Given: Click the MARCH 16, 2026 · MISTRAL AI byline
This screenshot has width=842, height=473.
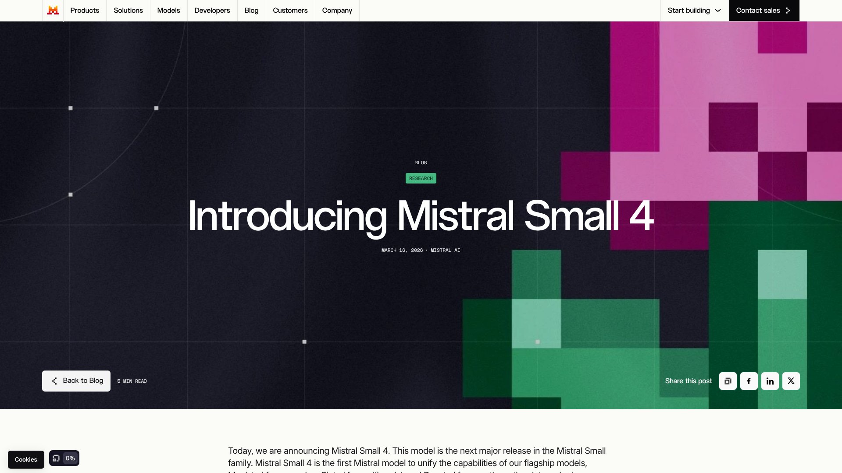Looking at the screenshot, I should click(x=421, y=250).
